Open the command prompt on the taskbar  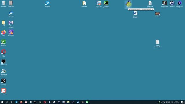(35, 102)
